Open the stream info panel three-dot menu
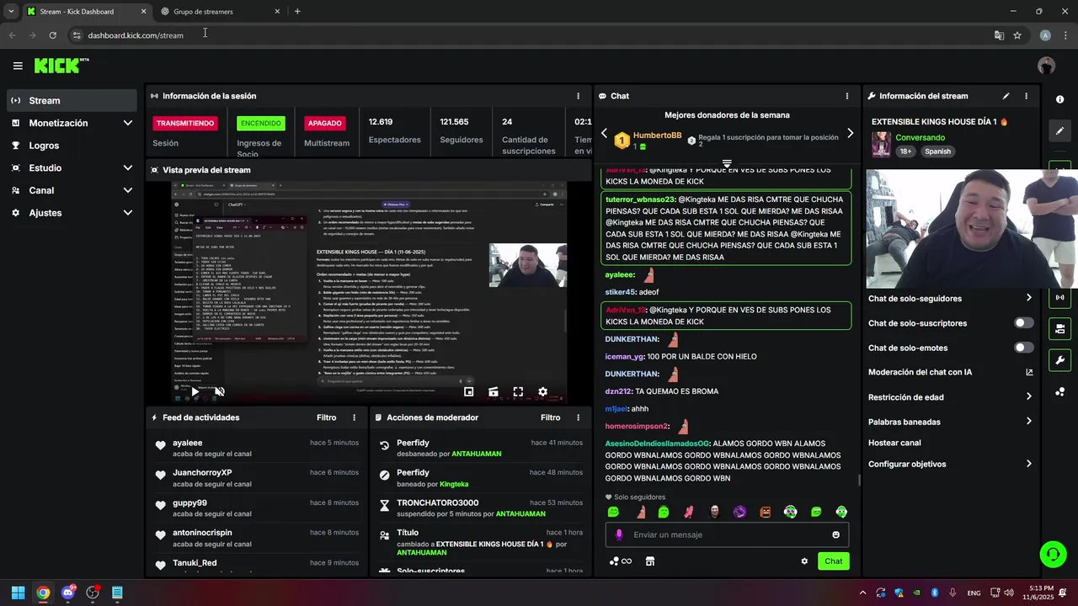This screenshot has height=606, width=1078. [x=1026, y=96]
